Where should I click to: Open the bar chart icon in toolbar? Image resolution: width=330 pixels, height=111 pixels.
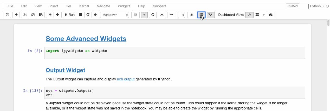pos(192,15)
